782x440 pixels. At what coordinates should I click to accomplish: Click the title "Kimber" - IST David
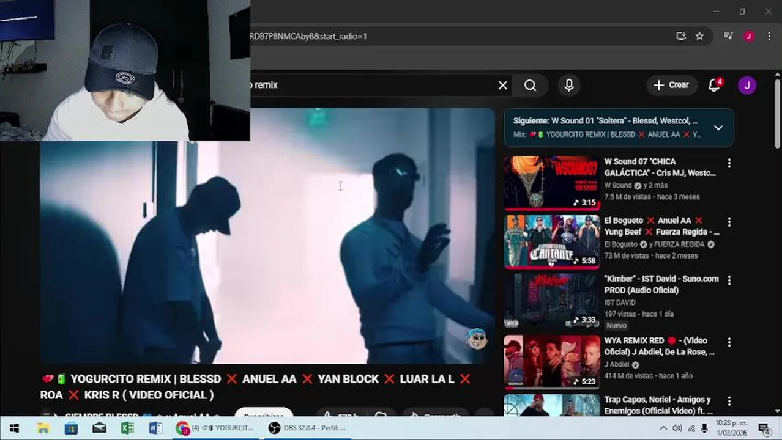661,284
